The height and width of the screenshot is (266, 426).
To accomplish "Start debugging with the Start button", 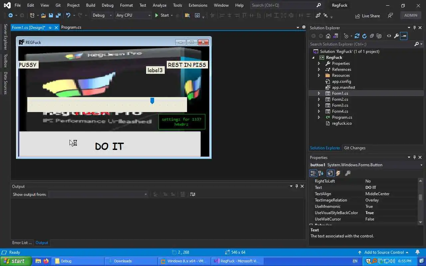I will coord(162,15).
